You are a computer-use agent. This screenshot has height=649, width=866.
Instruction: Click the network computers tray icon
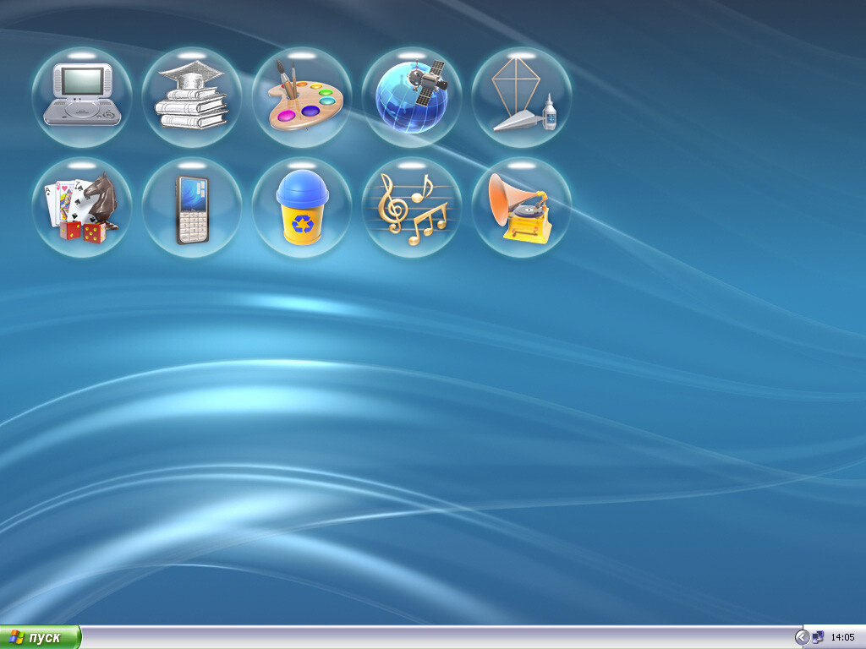818,637
